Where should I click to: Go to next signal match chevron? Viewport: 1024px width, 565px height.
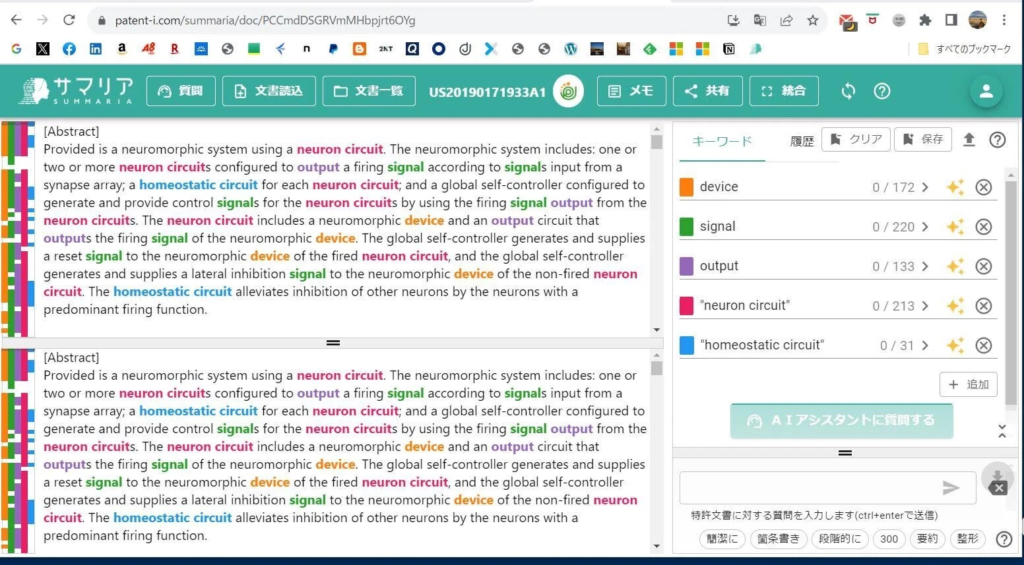click(925, 227)
